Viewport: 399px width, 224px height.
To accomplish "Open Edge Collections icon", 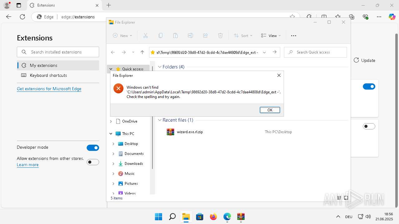I will point(352,17).
